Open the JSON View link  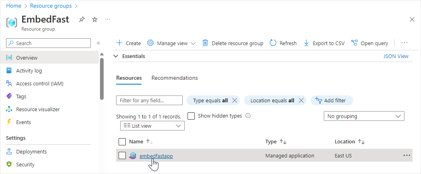[x=396, y=56]
